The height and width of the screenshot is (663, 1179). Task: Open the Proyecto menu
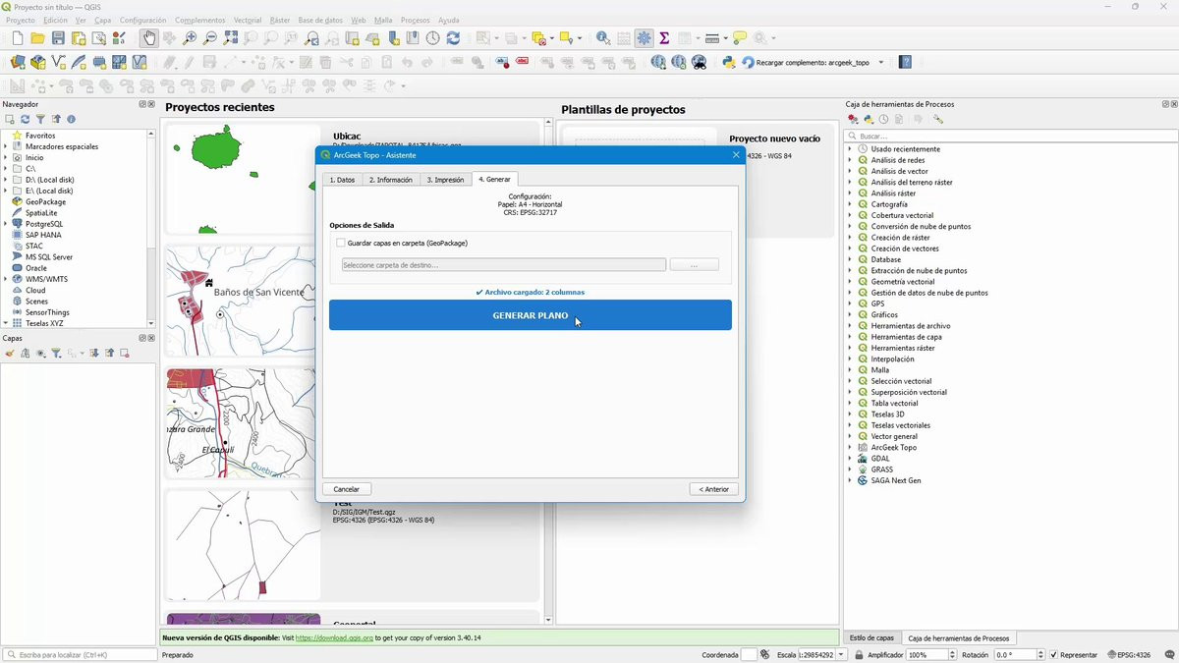[21, 20]
